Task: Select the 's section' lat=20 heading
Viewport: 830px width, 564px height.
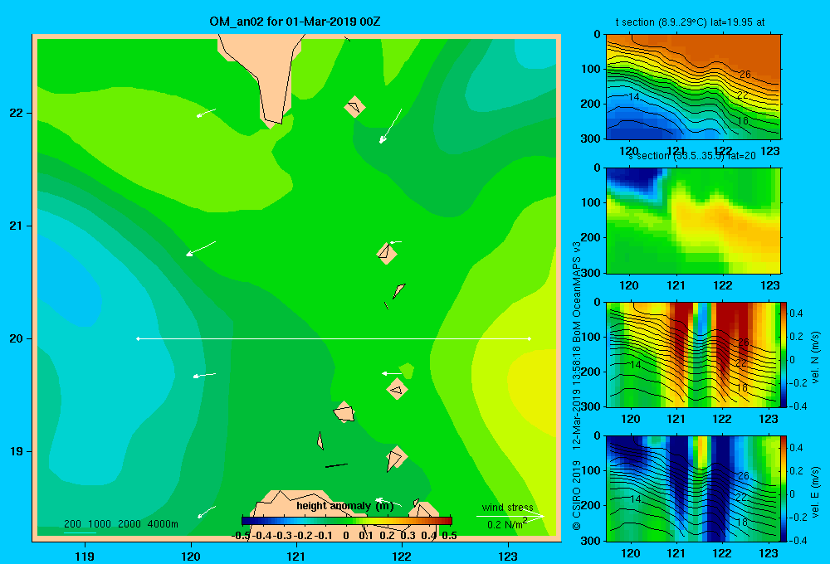Action: pos(692,156)
